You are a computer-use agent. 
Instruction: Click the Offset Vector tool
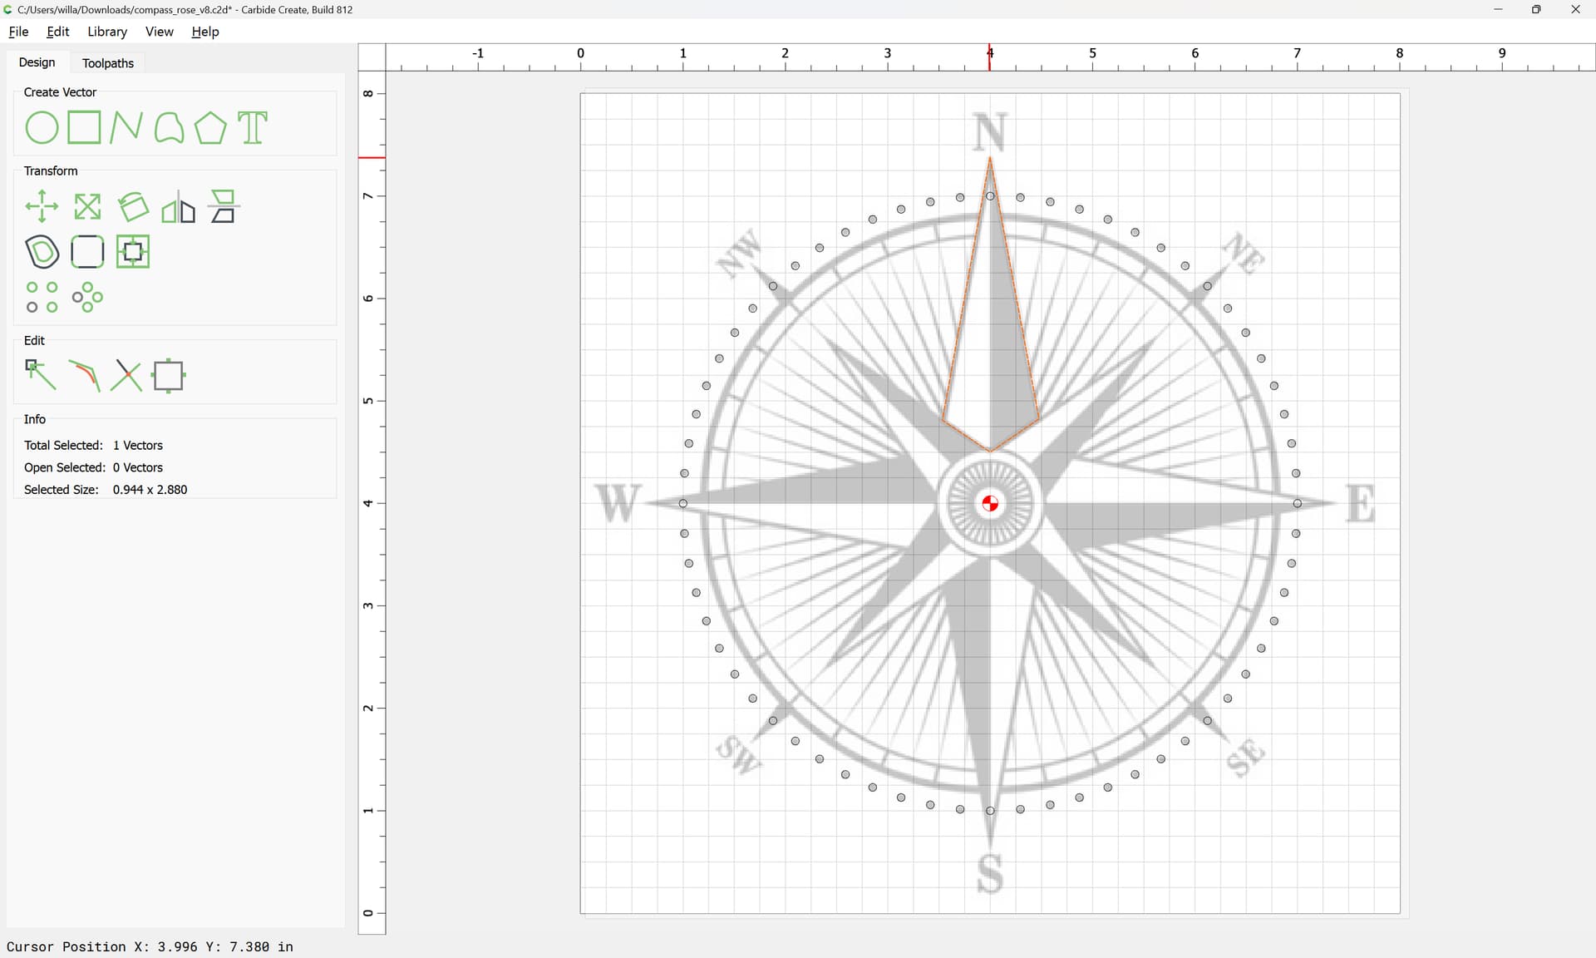[42, 252]
